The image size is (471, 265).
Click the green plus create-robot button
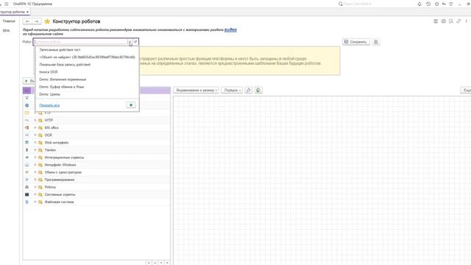coord(131,105)
